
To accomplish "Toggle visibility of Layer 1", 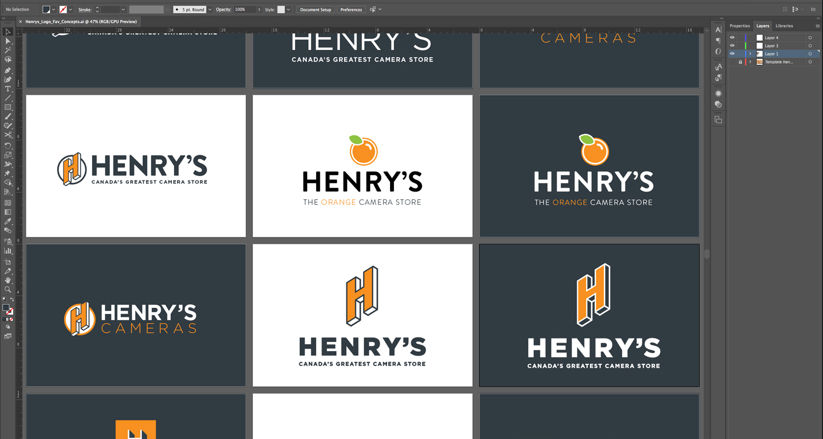I will (732, 54).
